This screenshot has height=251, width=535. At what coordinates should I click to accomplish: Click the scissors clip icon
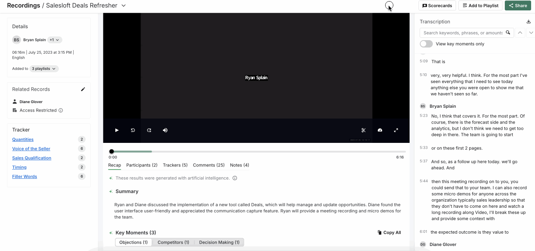(364, 131)
